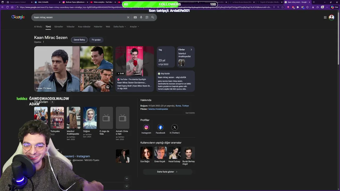340x191 pixels.
Task: Click the Geri bildirim feedback link
Action: [x=190, y=113]
